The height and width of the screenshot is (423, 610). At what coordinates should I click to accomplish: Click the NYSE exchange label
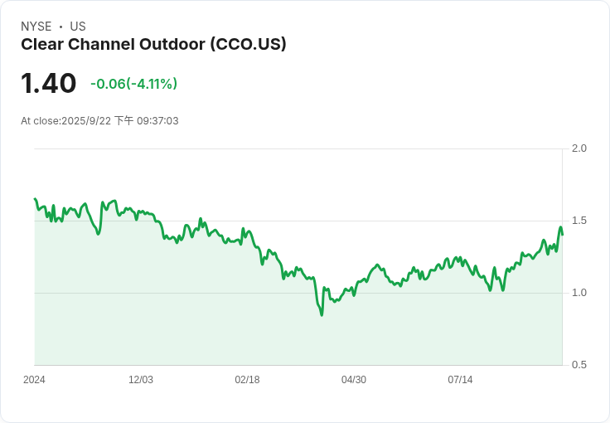[x=36, y=26]
